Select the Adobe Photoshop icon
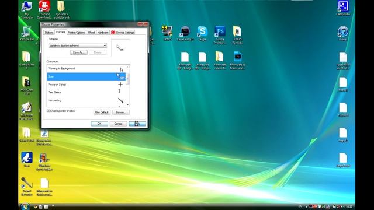 [x=220, y=35]
